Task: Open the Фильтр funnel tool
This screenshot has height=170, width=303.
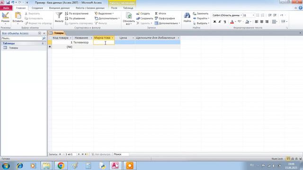Action: pyautogui.click(x=59, y=17)
